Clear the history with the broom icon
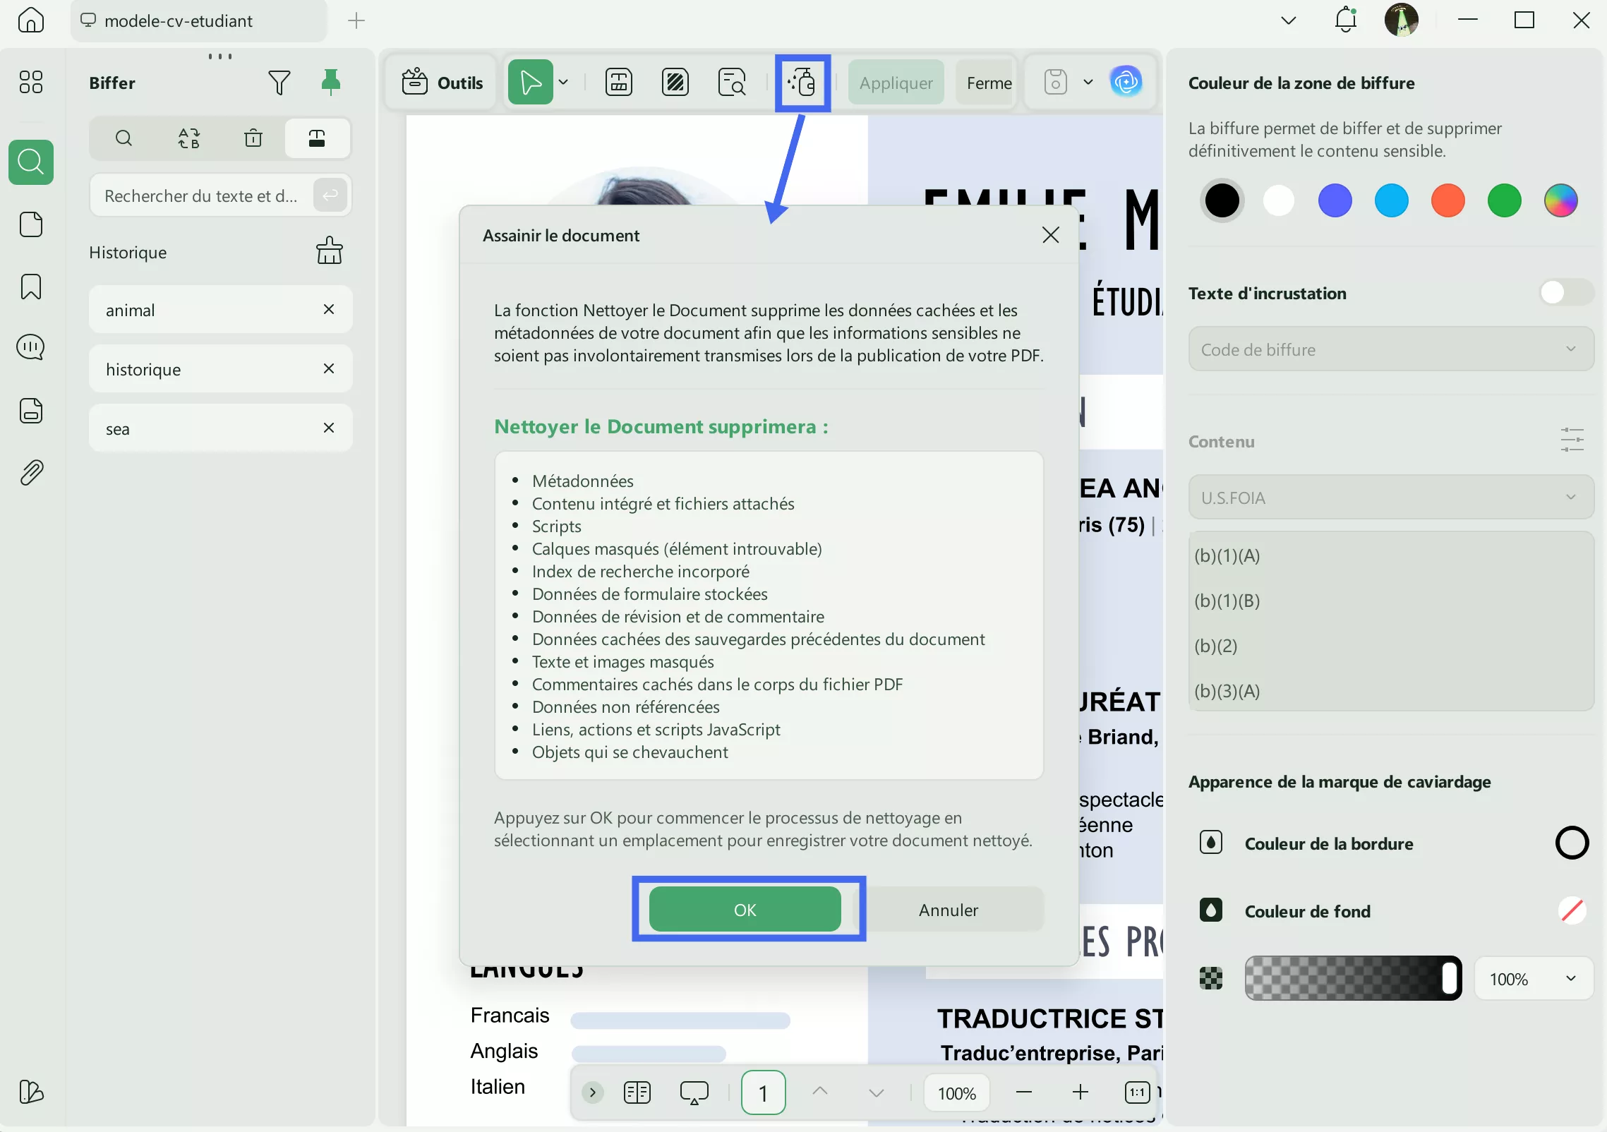This screenshot has height=1132, width=1607. tap(329, 251)
